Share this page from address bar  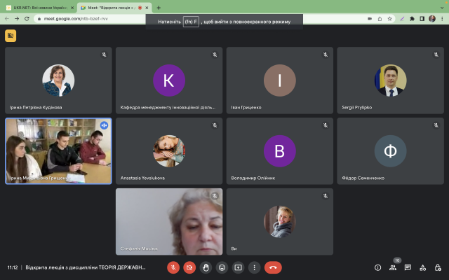[380, 19]
